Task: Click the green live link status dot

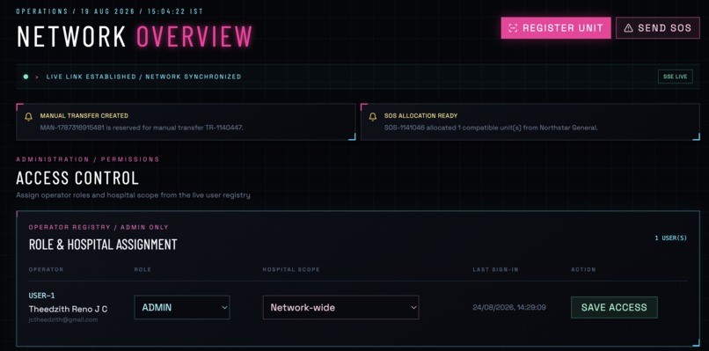Action: (26, 77)
